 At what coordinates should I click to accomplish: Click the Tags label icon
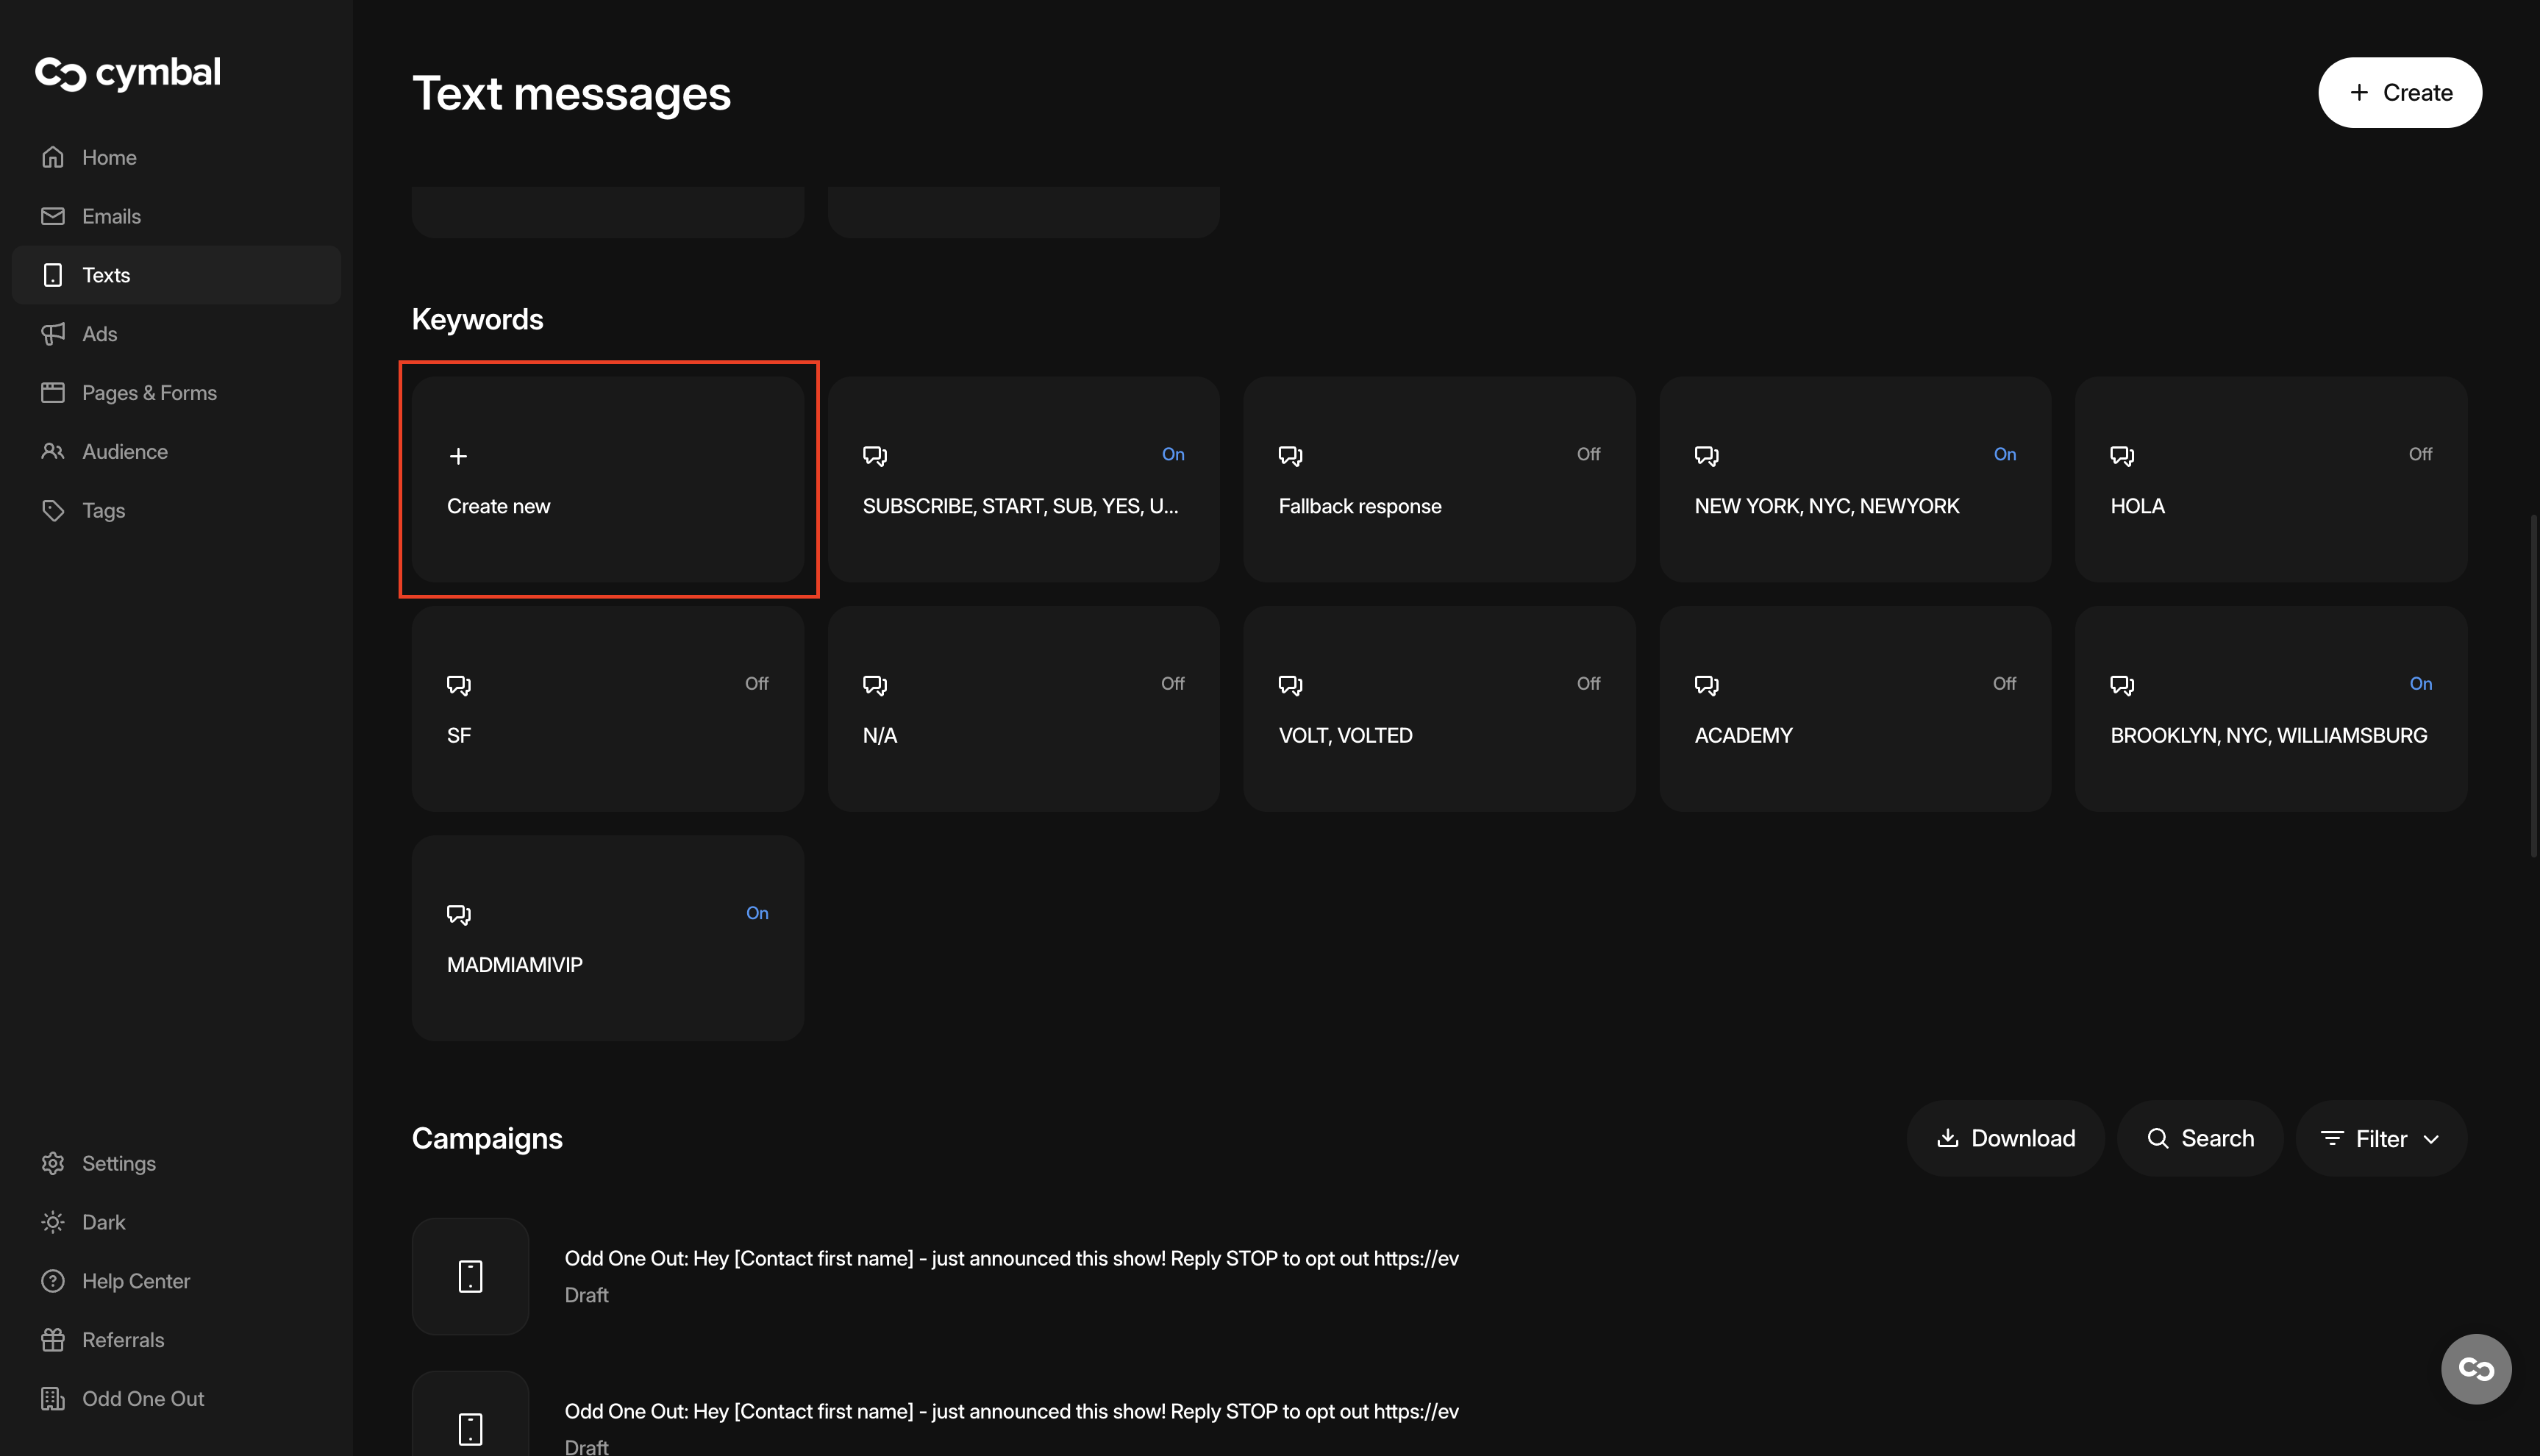pos(53,510)
